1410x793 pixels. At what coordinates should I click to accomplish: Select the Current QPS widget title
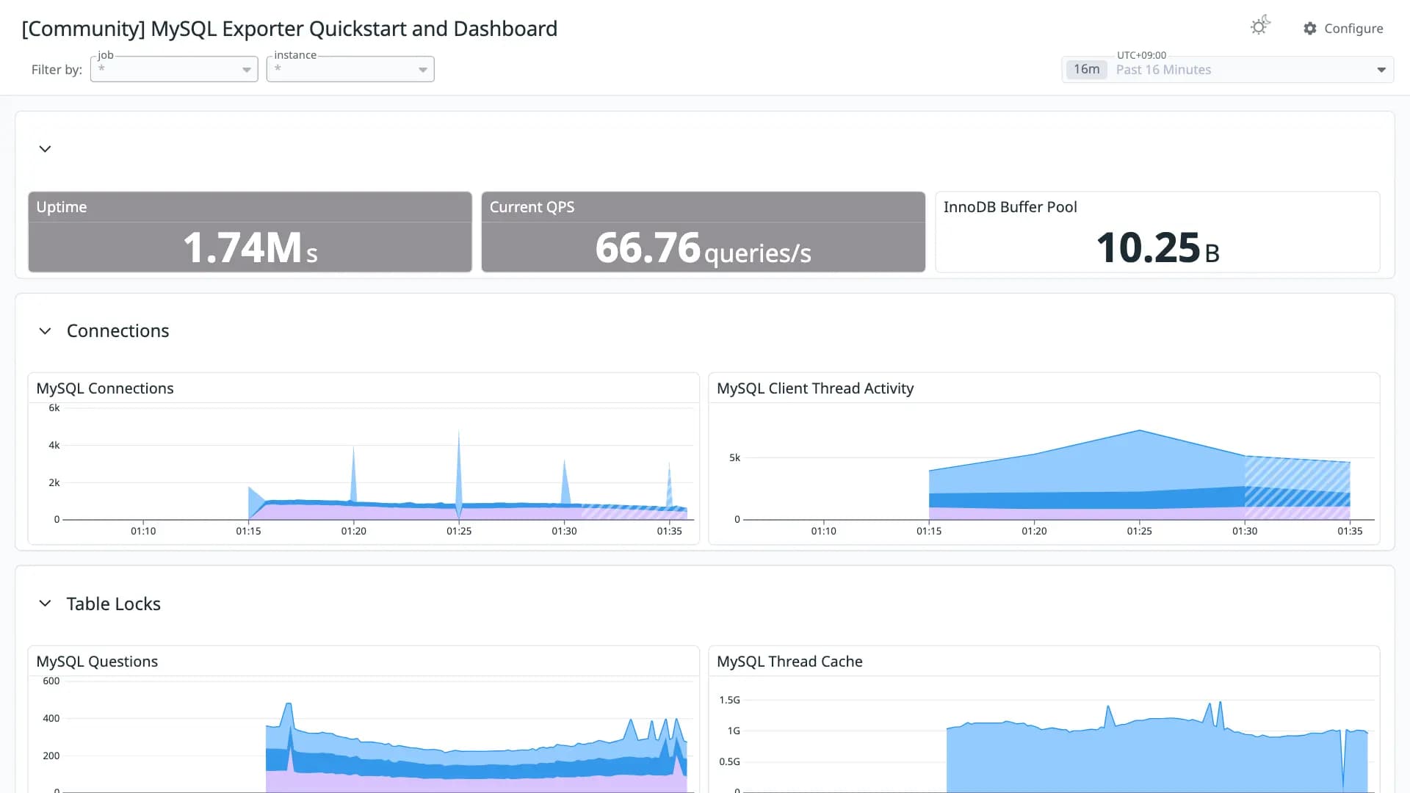click(x=532, y=207)
